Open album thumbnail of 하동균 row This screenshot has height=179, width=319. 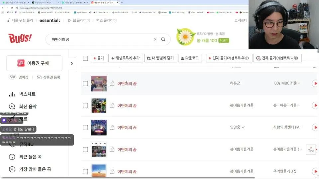coord(99,84)
